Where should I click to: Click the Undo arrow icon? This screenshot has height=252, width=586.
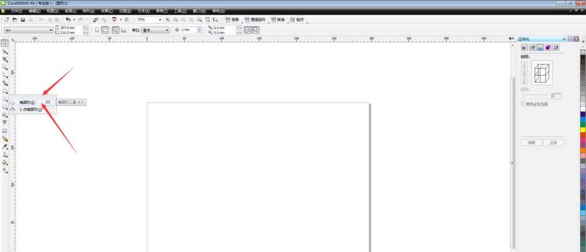click(68, 20)
